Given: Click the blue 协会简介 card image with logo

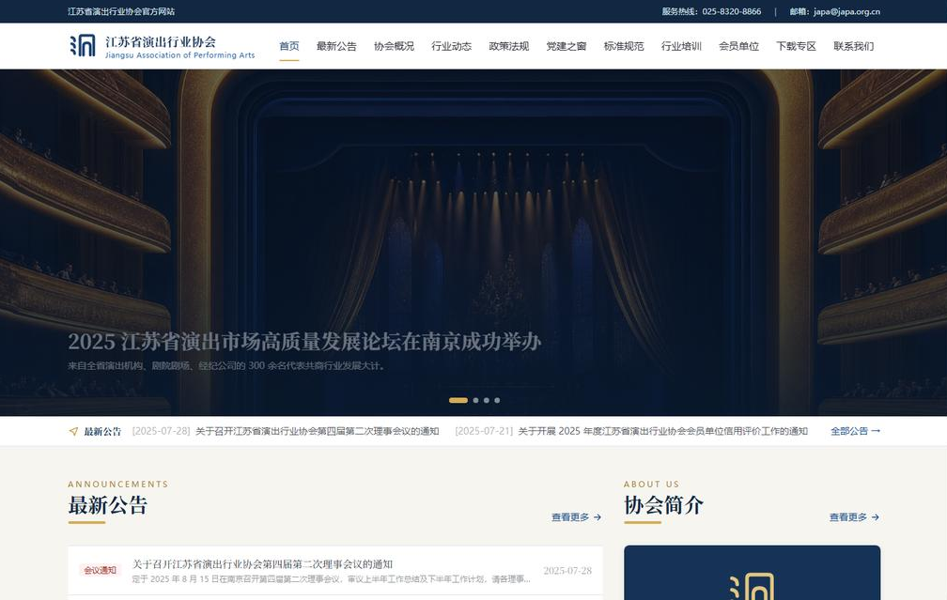Looking at the screenshot, I should pos(752,573).
